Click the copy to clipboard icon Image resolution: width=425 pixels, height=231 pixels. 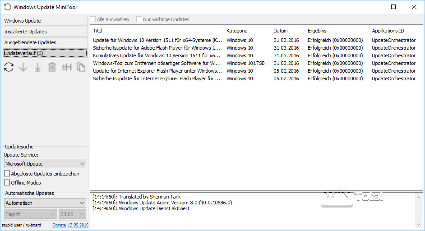[81, 67]
